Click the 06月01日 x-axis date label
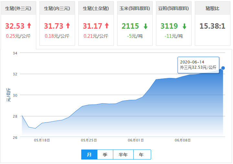The image size is (233, 164). 136,140
